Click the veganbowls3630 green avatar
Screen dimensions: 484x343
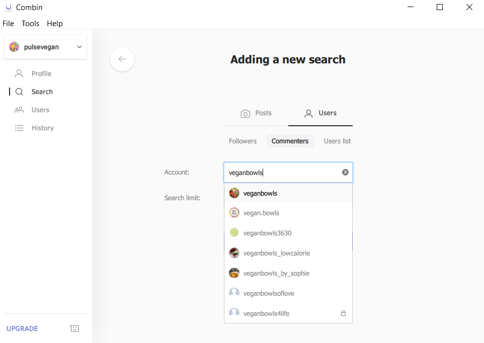tap(234, 232)
